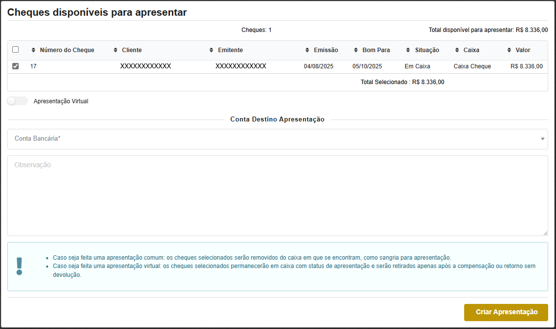Sort the Bom Para column
556x329 pixels.
click(x=356, y=50)
